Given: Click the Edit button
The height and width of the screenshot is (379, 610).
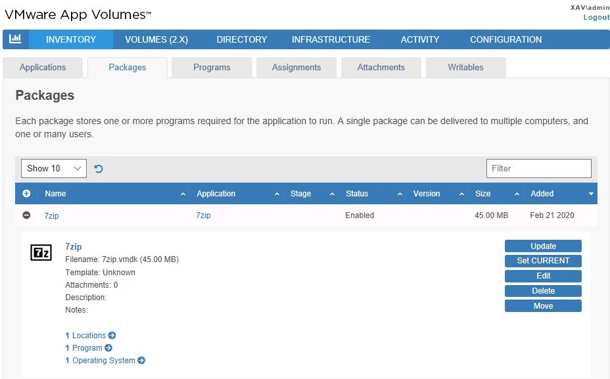Looking at the screenshot, I should pos(543,276).
